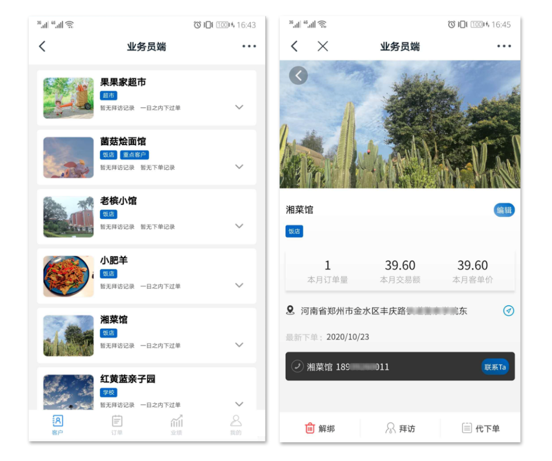552x461 pixels.
Task: Click 编辑 to edit the customer
Action: (x=504, y=210)
